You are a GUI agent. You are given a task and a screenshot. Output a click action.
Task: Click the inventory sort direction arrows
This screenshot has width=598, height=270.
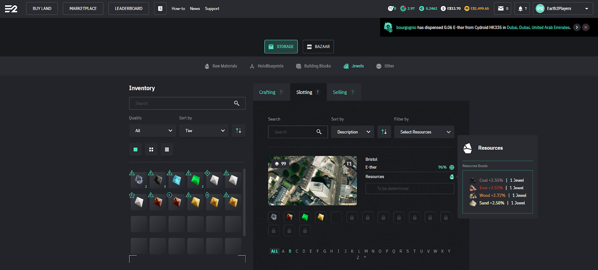pyautogui.click(x=238, y=131)
